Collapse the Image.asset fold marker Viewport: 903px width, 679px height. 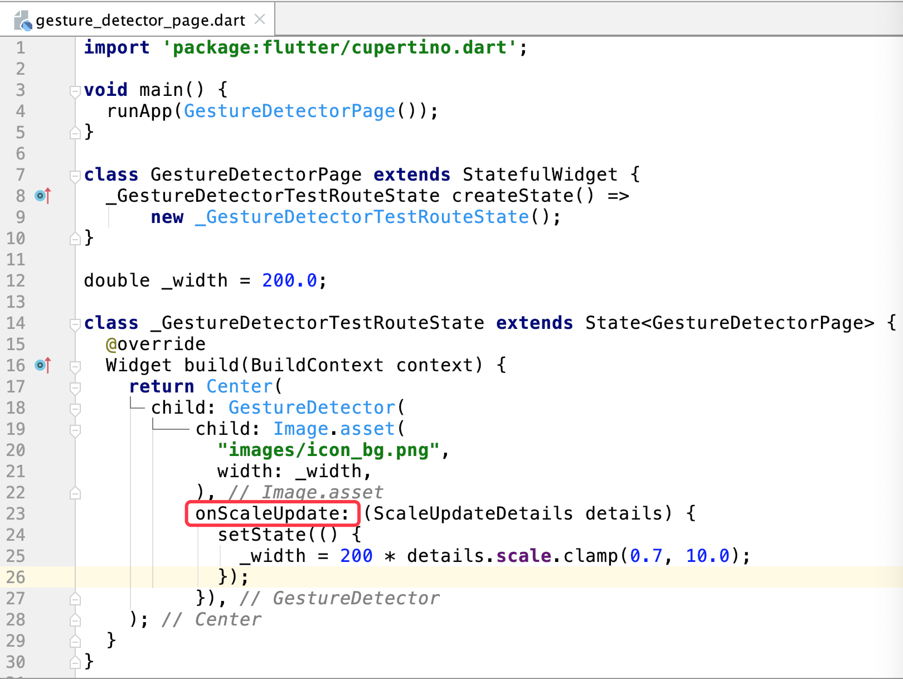pyautogui.click(x=75, y=429)
